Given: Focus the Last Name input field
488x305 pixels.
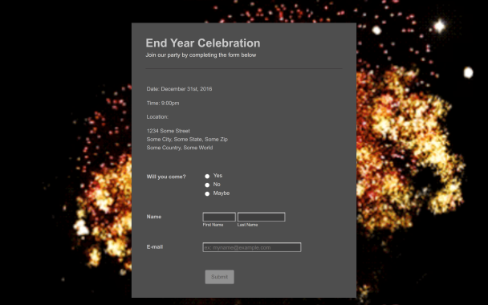Looking at the screenshot, I should (262, 217).
